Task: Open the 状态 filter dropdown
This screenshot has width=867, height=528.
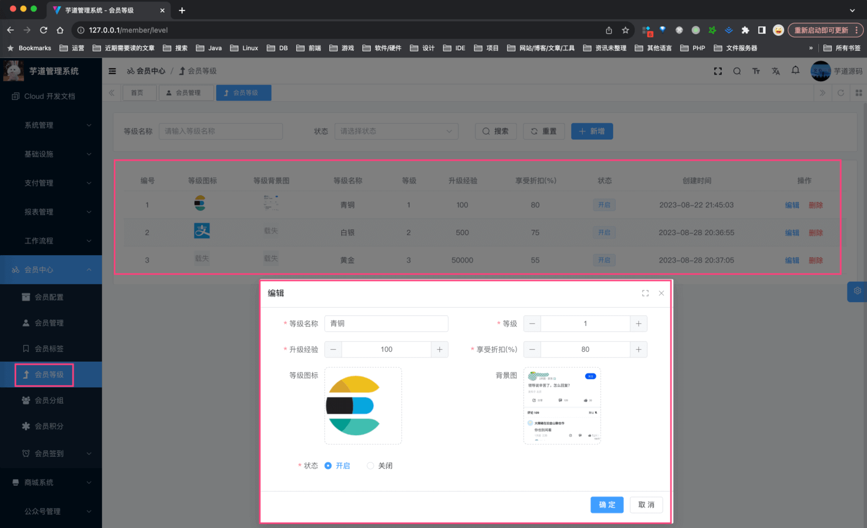Action: click(x=396, y=131)
